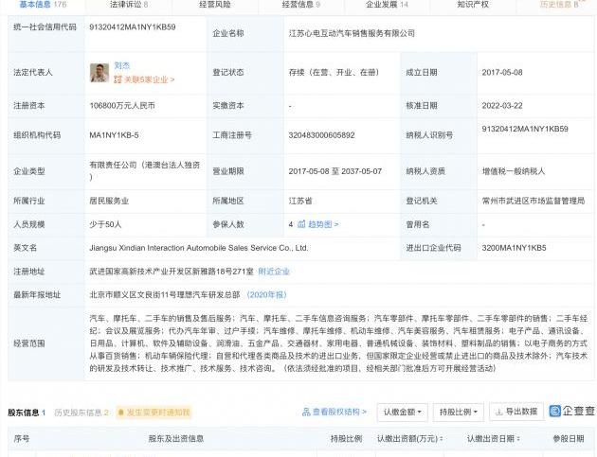The height and width of the screenshot is (457, 597).
Task: Select the 股东信息 section tab
Action: tap(27, 413)
